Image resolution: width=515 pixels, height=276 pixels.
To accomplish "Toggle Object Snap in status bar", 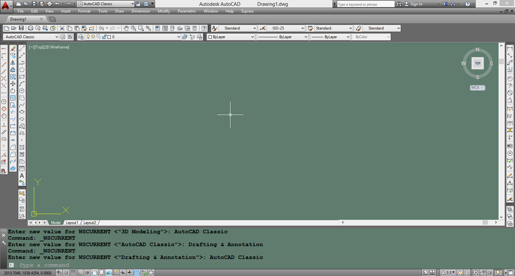I will (x=94, y=272).
